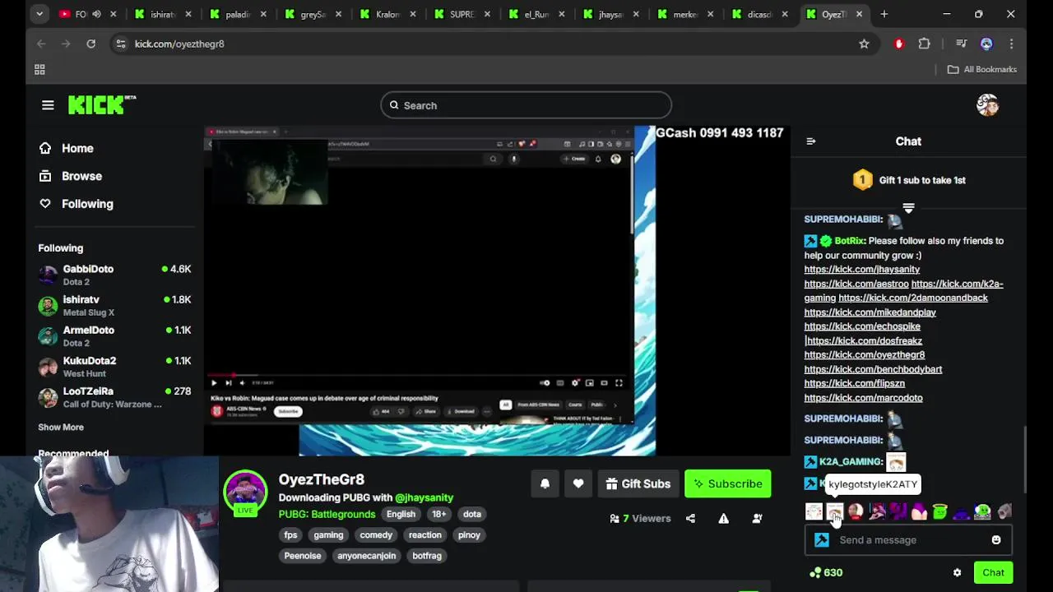Open the Chrome three-dot menu
1053x592 pixels.
(1011, 44)
